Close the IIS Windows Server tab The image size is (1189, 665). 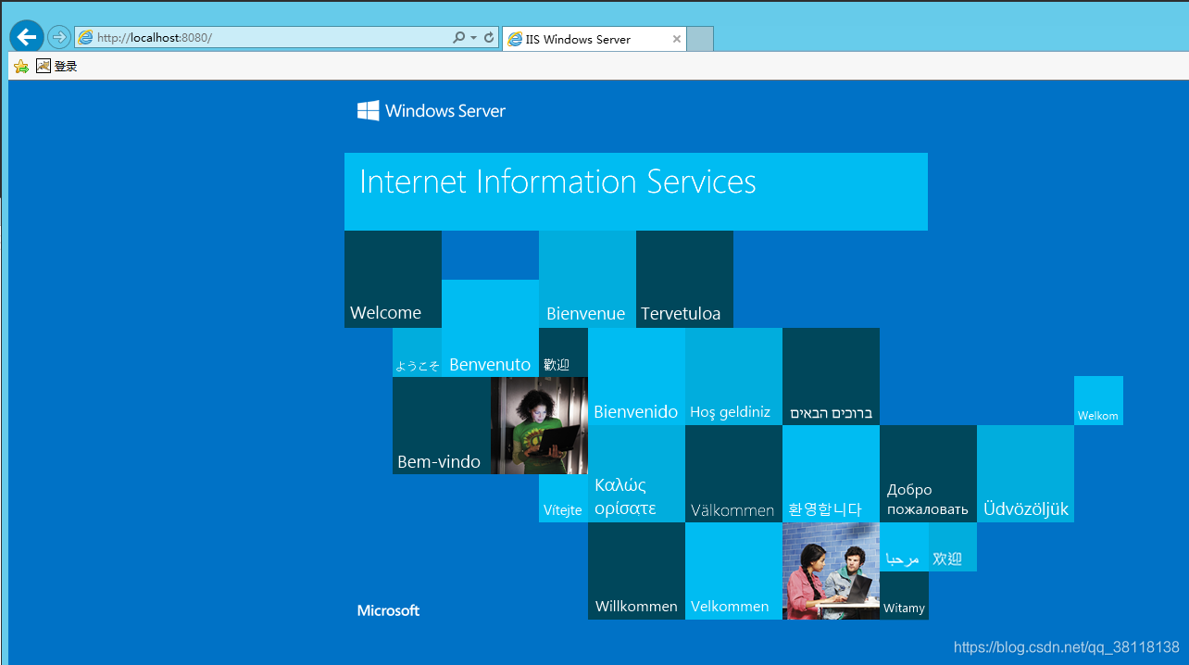[677, 39]
